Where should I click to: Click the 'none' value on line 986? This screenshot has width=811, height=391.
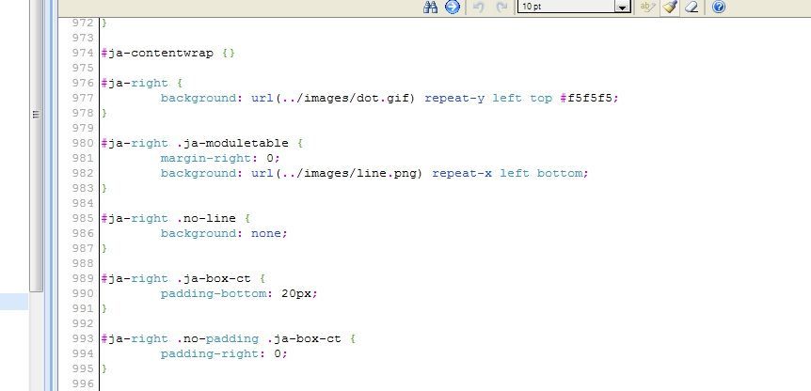(x=266, y=233)
